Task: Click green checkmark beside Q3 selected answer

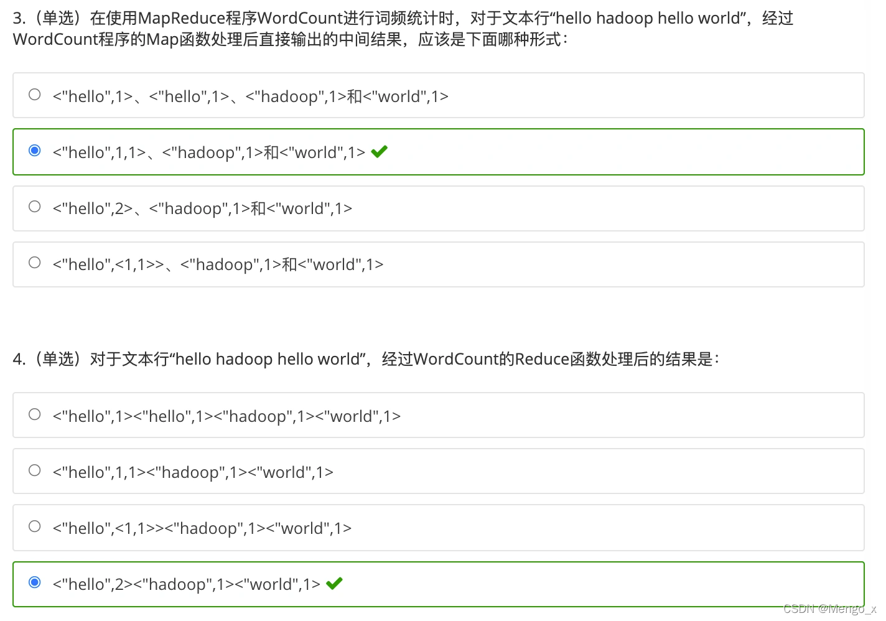Action: click(x=379, y=151)
